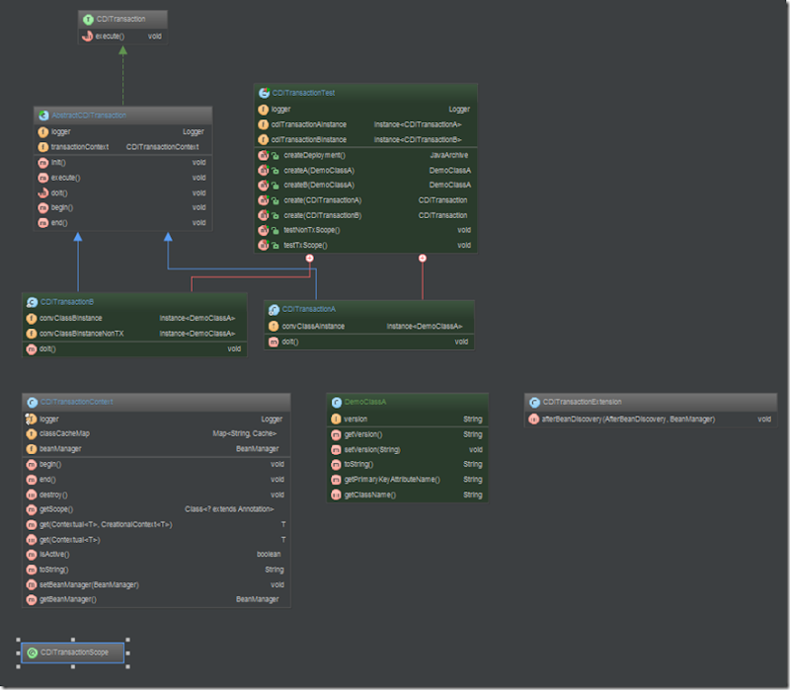Click the CDITransactionA class icon

pos(274,310)
